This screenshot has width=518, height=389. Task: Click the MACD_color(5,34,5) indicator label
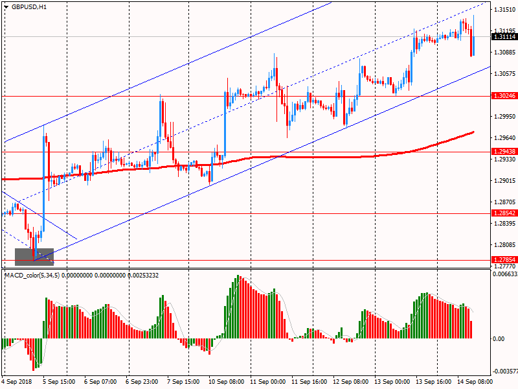point(32,275)
